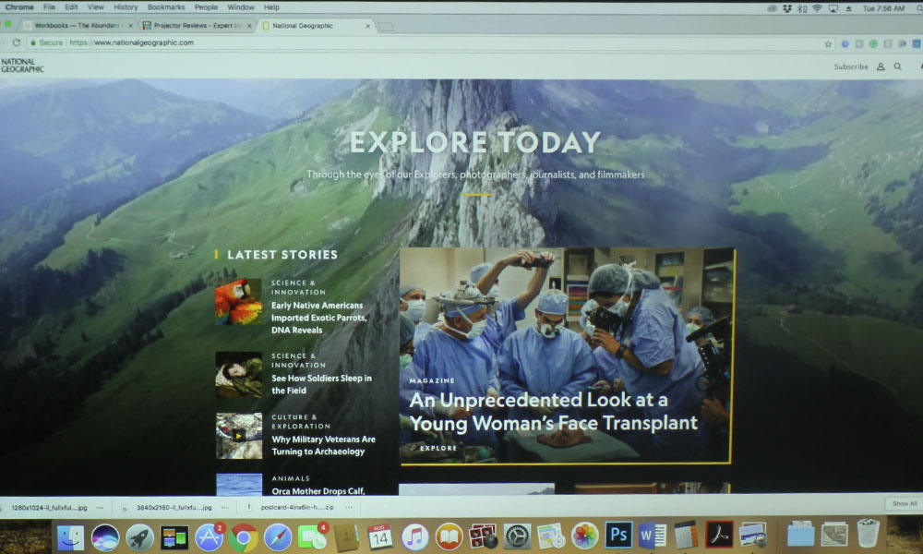Open the Chrome application menu
The height and width of the screenshot is (554, 923).
19,7
